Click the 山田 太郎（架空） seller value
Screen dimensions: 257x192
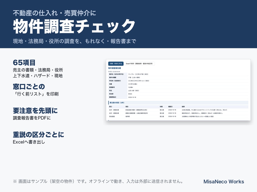coord(134,90)
